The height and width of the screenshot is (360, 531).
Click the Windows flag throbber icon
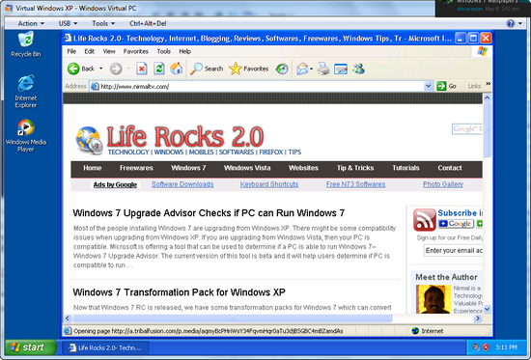tap(482, 51)
